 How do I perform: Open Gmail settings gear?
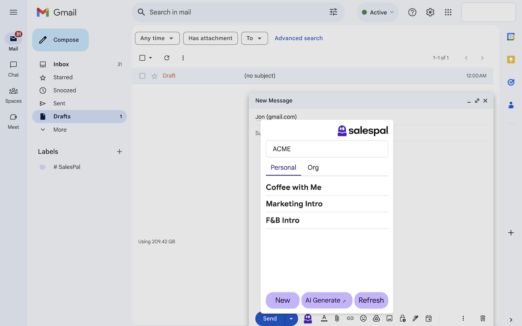click(x=430, y=12)
